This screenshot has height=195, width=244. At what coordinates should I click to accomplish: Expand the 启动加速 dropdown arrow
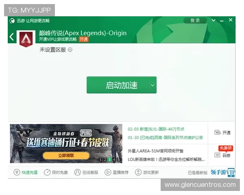pos(152,85)
